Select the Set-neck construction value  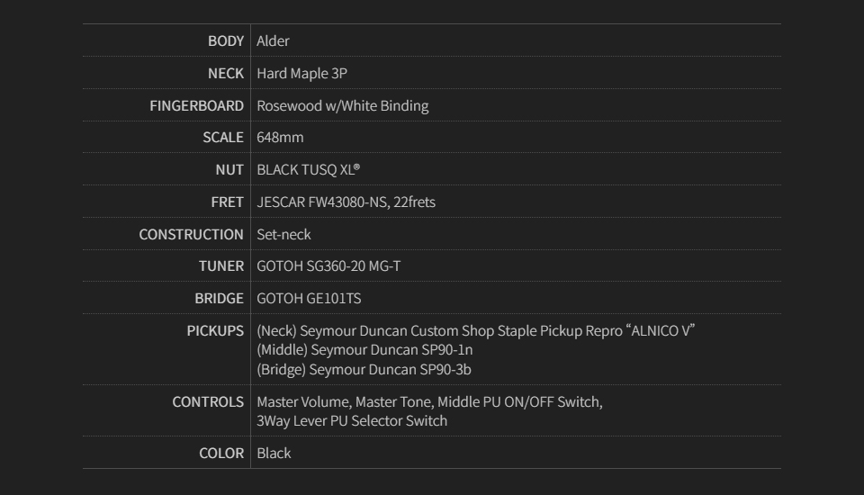[283, 234]
